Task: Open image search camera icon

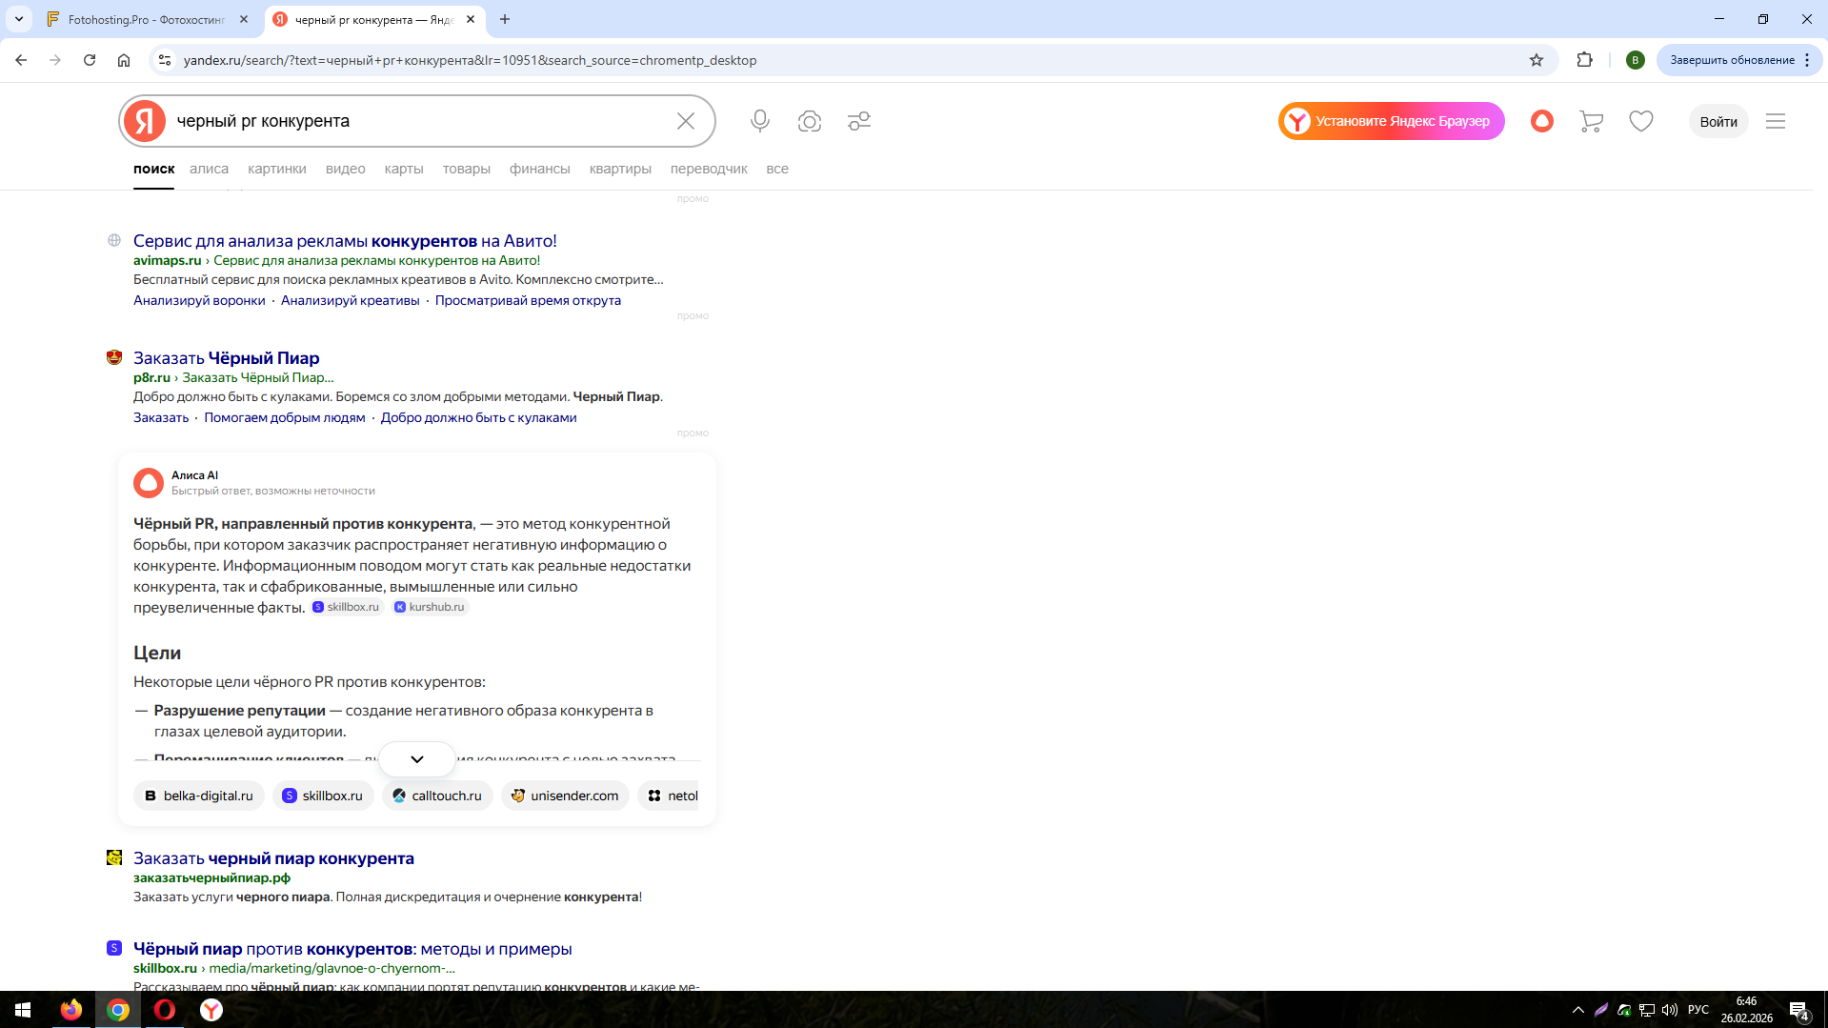Action: [810, 121]
